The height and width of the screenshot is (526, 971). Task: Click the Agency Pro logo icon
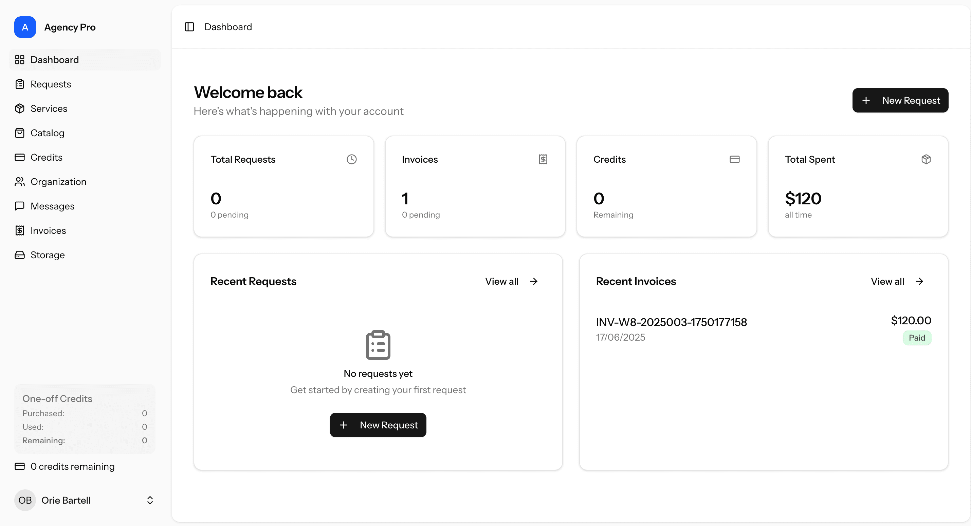tap(25, 27)
